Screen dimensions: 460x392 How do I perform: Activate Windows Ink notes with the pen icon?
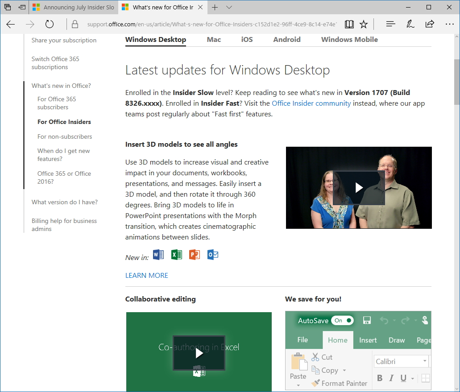(x=410, y=24)
